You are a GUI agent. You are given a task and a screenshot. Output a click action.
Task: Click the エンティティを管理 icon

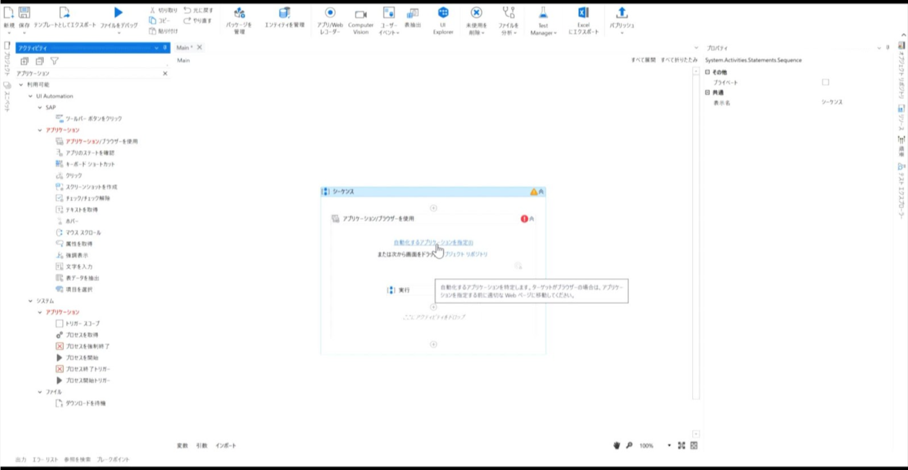(284, 13)
